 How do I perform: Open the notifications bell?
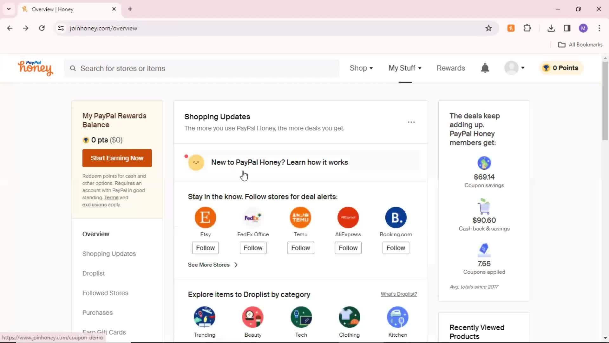point(485,68)
